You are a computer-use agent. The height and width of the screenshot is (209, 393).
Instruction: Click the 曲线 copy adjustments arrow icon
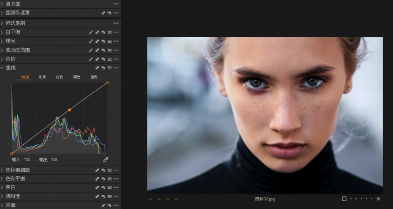pos(97,68)
